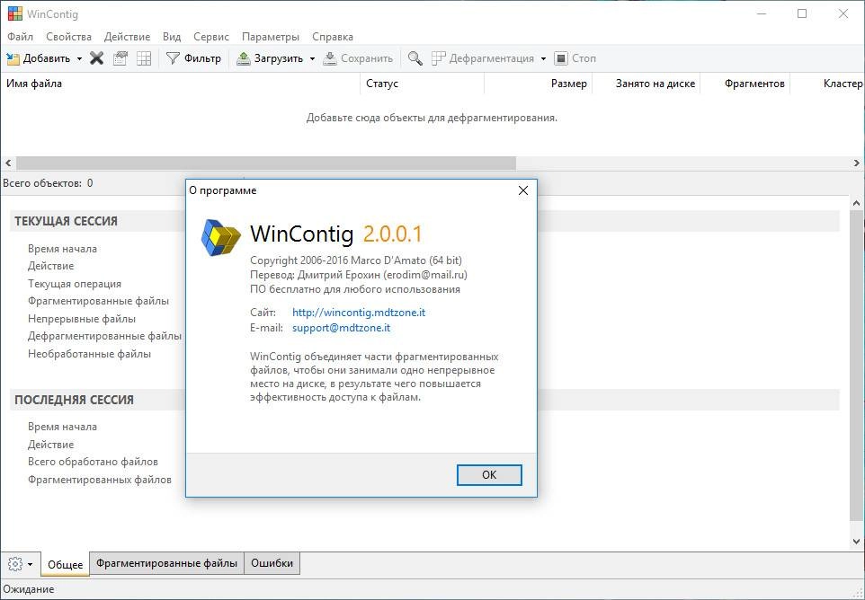
Task: Click the Фильтр funnel button
Action: (193, 58)
